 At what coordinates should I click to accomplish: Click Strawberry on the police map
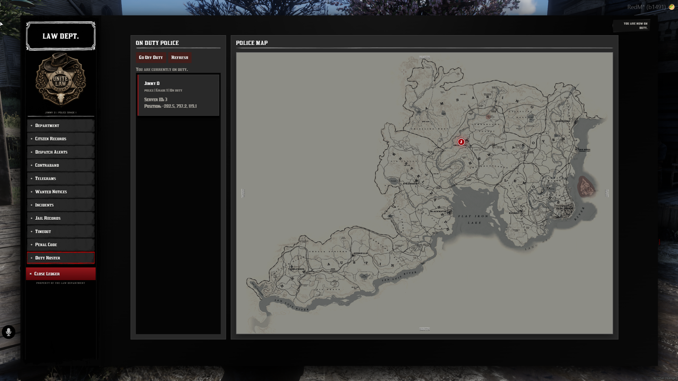(411, 184)
